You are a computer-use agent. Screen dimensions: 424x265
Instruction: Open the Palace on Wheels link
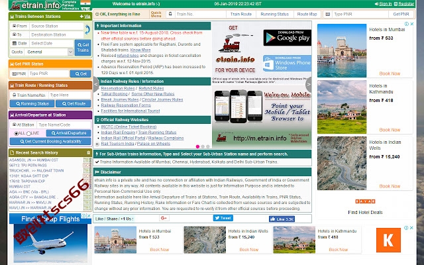(x=154, y=144)
